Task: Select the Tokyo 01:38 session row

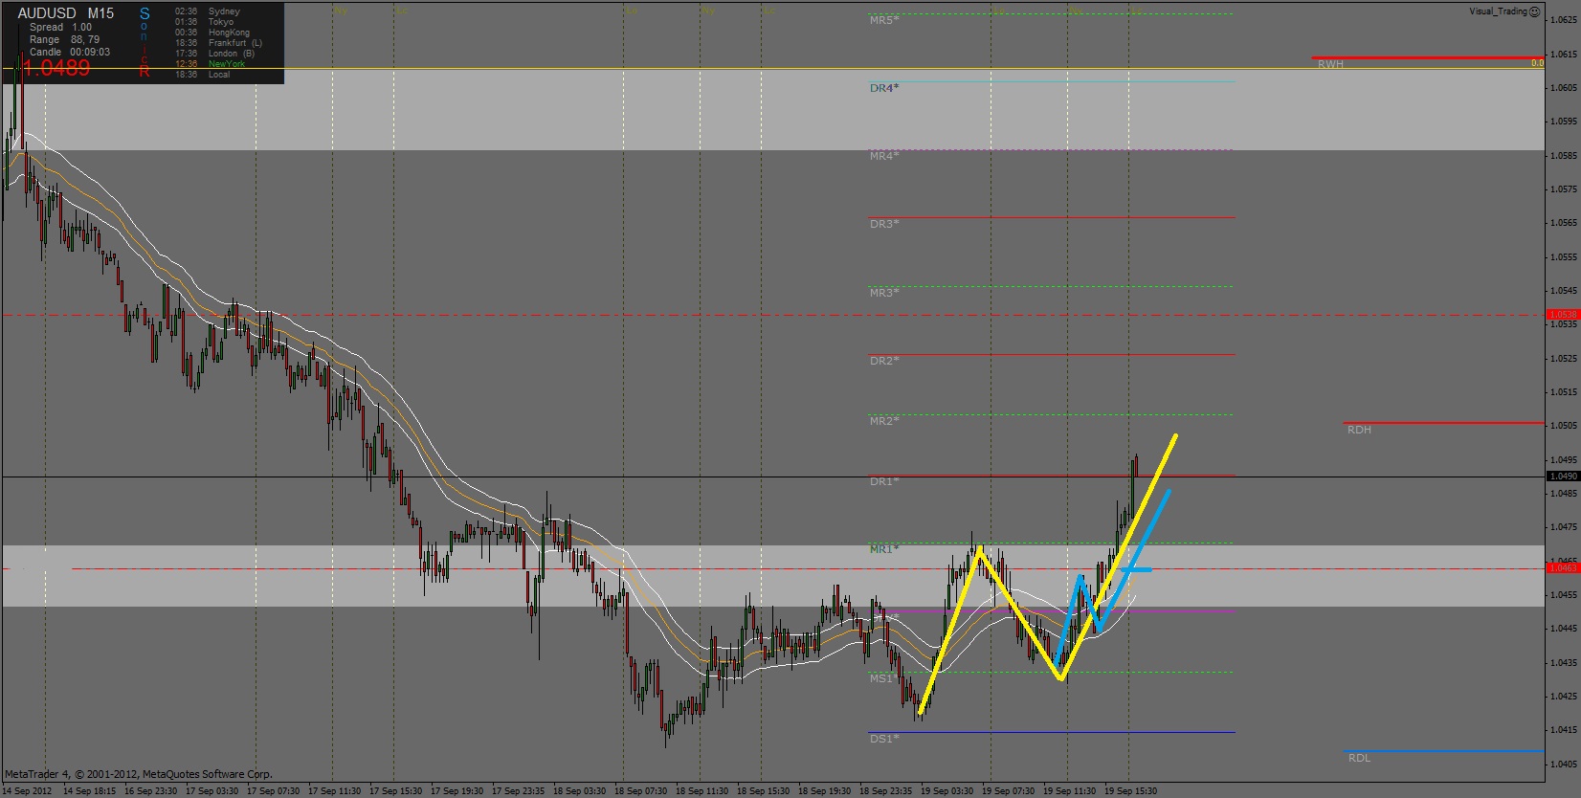Action: (204, 22)
